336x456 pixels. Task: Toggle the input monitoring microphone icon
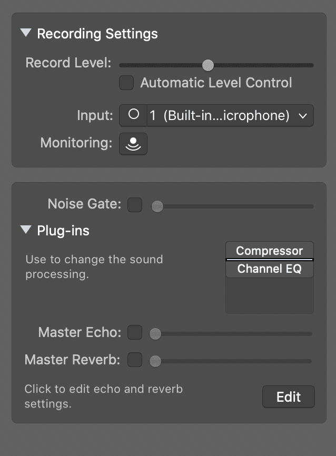coord(133,144)
